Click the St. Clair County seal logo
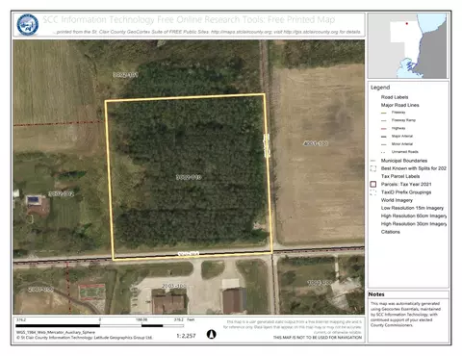The image size is (462, 356). 28,24
